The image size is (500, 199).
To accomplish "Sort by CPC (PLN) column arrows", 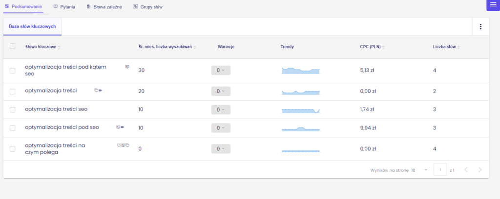I will (x=383, y=47).
